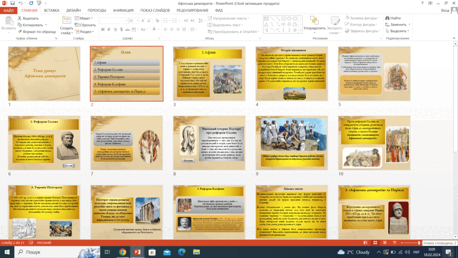Open Раздел section dropdown
The height and width of the screenshot is (258, 458).
(x=85, y=32)
